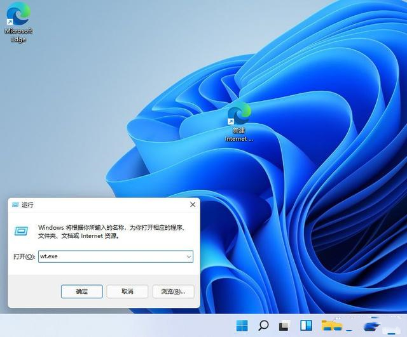Launch File Explorer from the taskbar

point(331,326)
